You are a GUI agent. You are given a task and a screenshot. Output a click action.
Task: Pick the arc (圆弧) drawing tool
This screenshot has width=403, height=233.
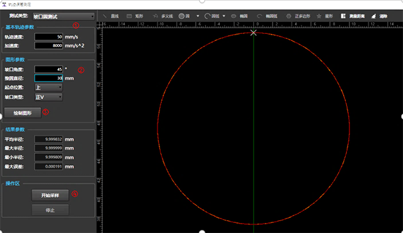tap(212, 16)
